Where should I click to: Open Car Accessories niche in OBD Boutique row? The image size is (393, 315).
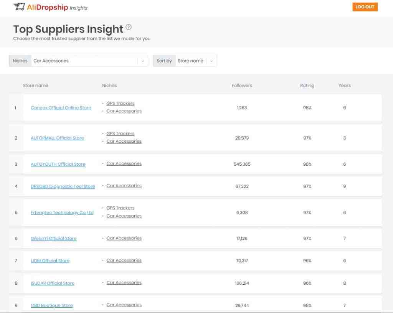pyautogui.click(x=124, y=305)
